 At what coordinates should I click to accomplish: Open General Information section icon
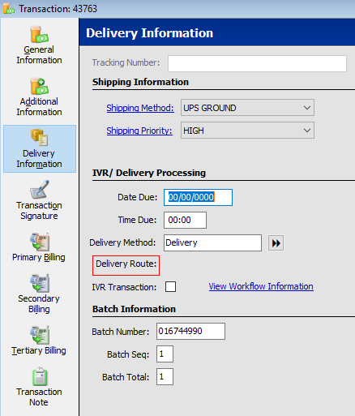pos(39,34)
